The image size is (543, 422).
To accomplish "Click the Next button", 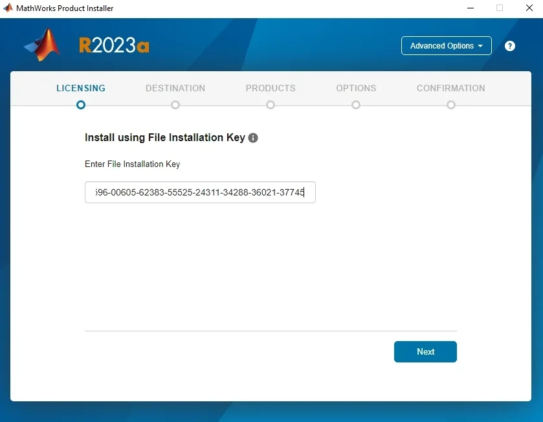I will pos(425,351).
